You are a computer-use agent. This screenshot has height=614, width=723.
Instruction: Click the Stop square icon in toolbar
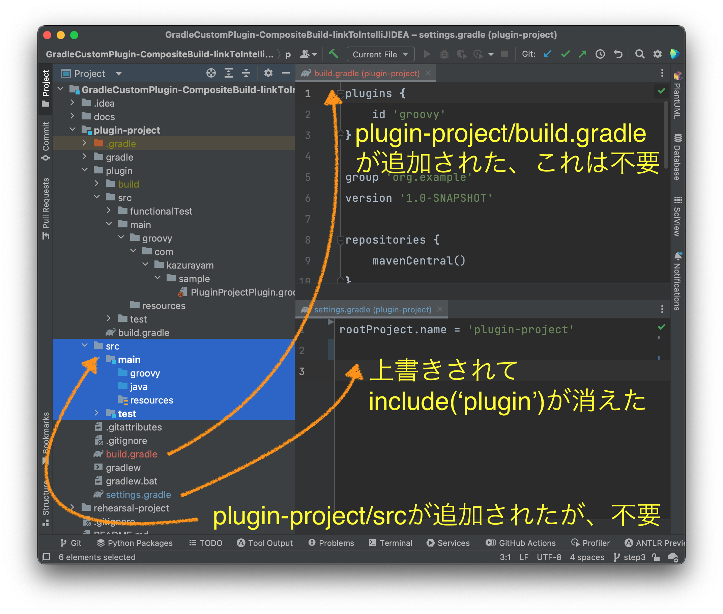[x=504, y=54]
